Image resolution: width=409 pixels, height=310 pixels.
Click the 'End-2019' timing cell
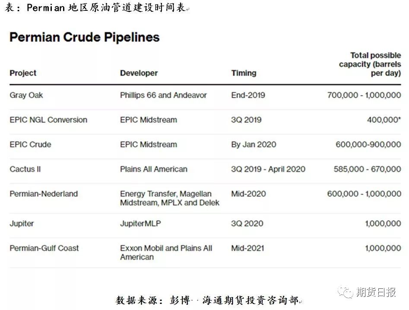(248, 95)
